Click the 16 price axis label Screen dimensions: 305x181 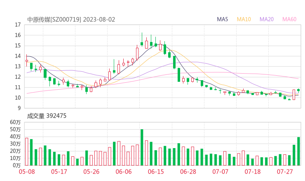click(18, 35)
